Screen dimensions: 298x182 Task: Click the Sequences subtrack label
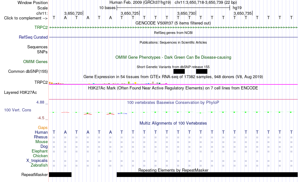(37, 47)
